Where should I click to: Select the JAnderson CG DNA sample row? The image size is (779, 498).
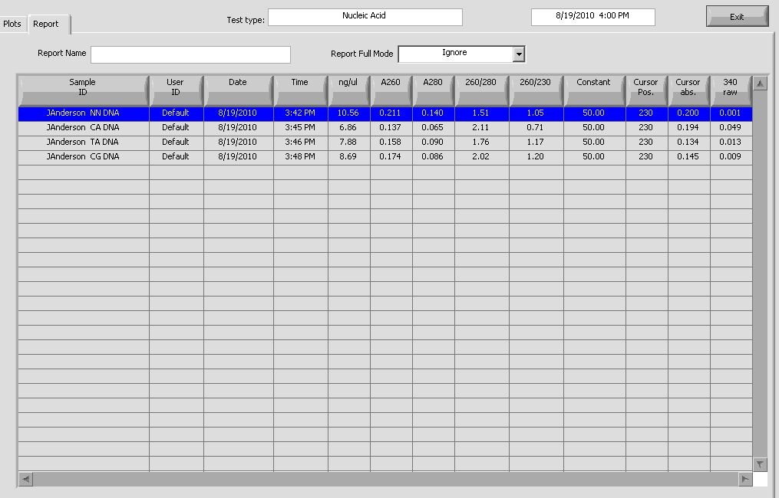[83, 157]
